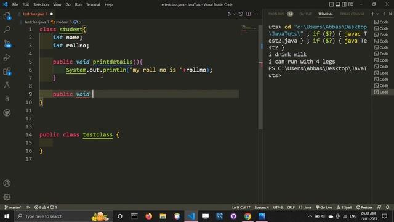Viewport: 394px width, 222px height.
Task: Place cursor on line 15 in editor
Action: pos(139,142)
